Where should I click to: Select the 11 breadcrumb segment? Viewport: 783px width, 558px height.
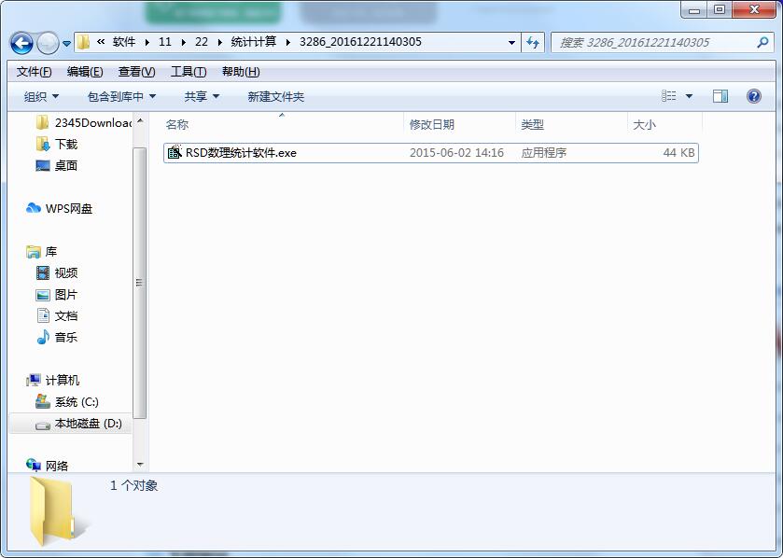(165, 41)
